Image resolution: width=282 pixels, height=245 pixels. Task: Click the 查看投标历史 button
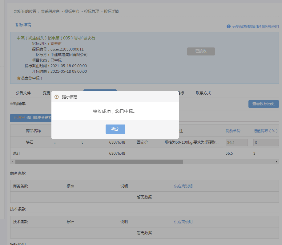coord(264,104)
